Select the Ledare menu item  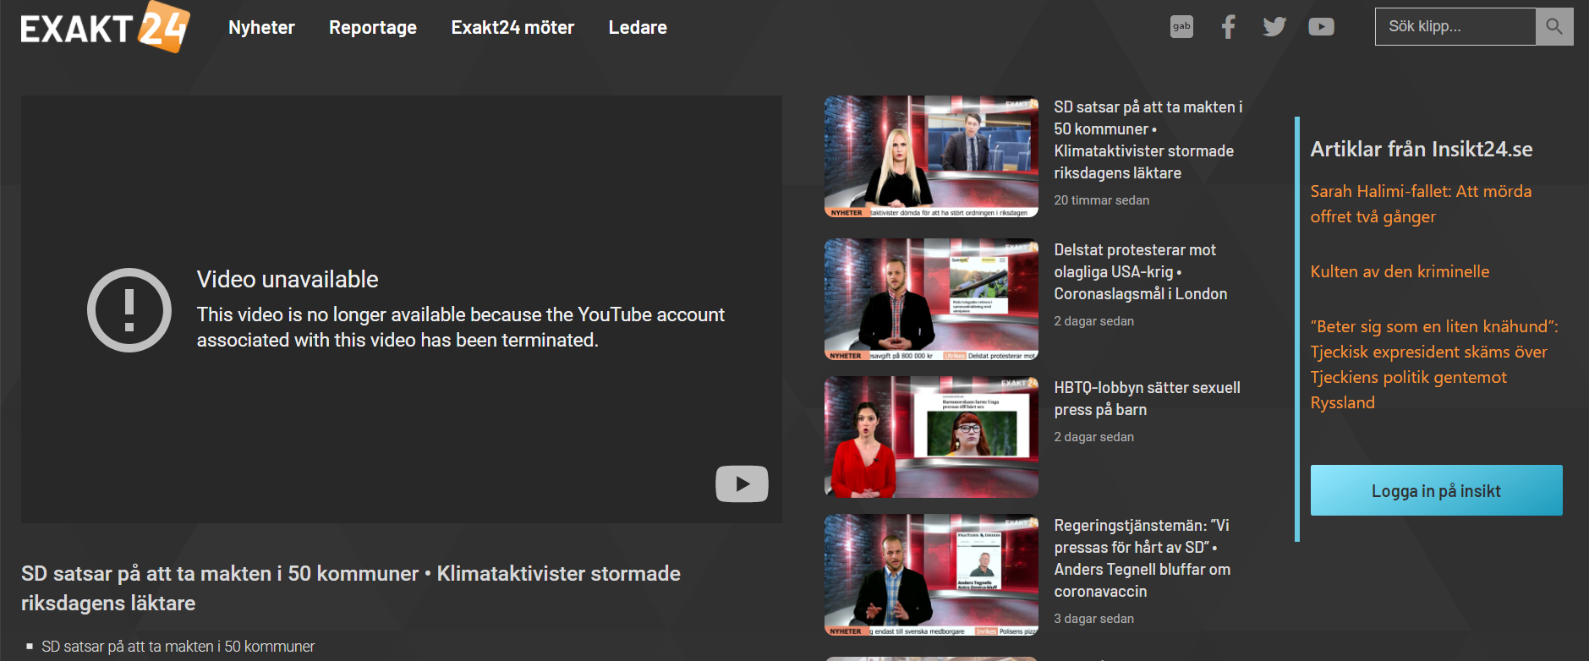pos(638,28)
